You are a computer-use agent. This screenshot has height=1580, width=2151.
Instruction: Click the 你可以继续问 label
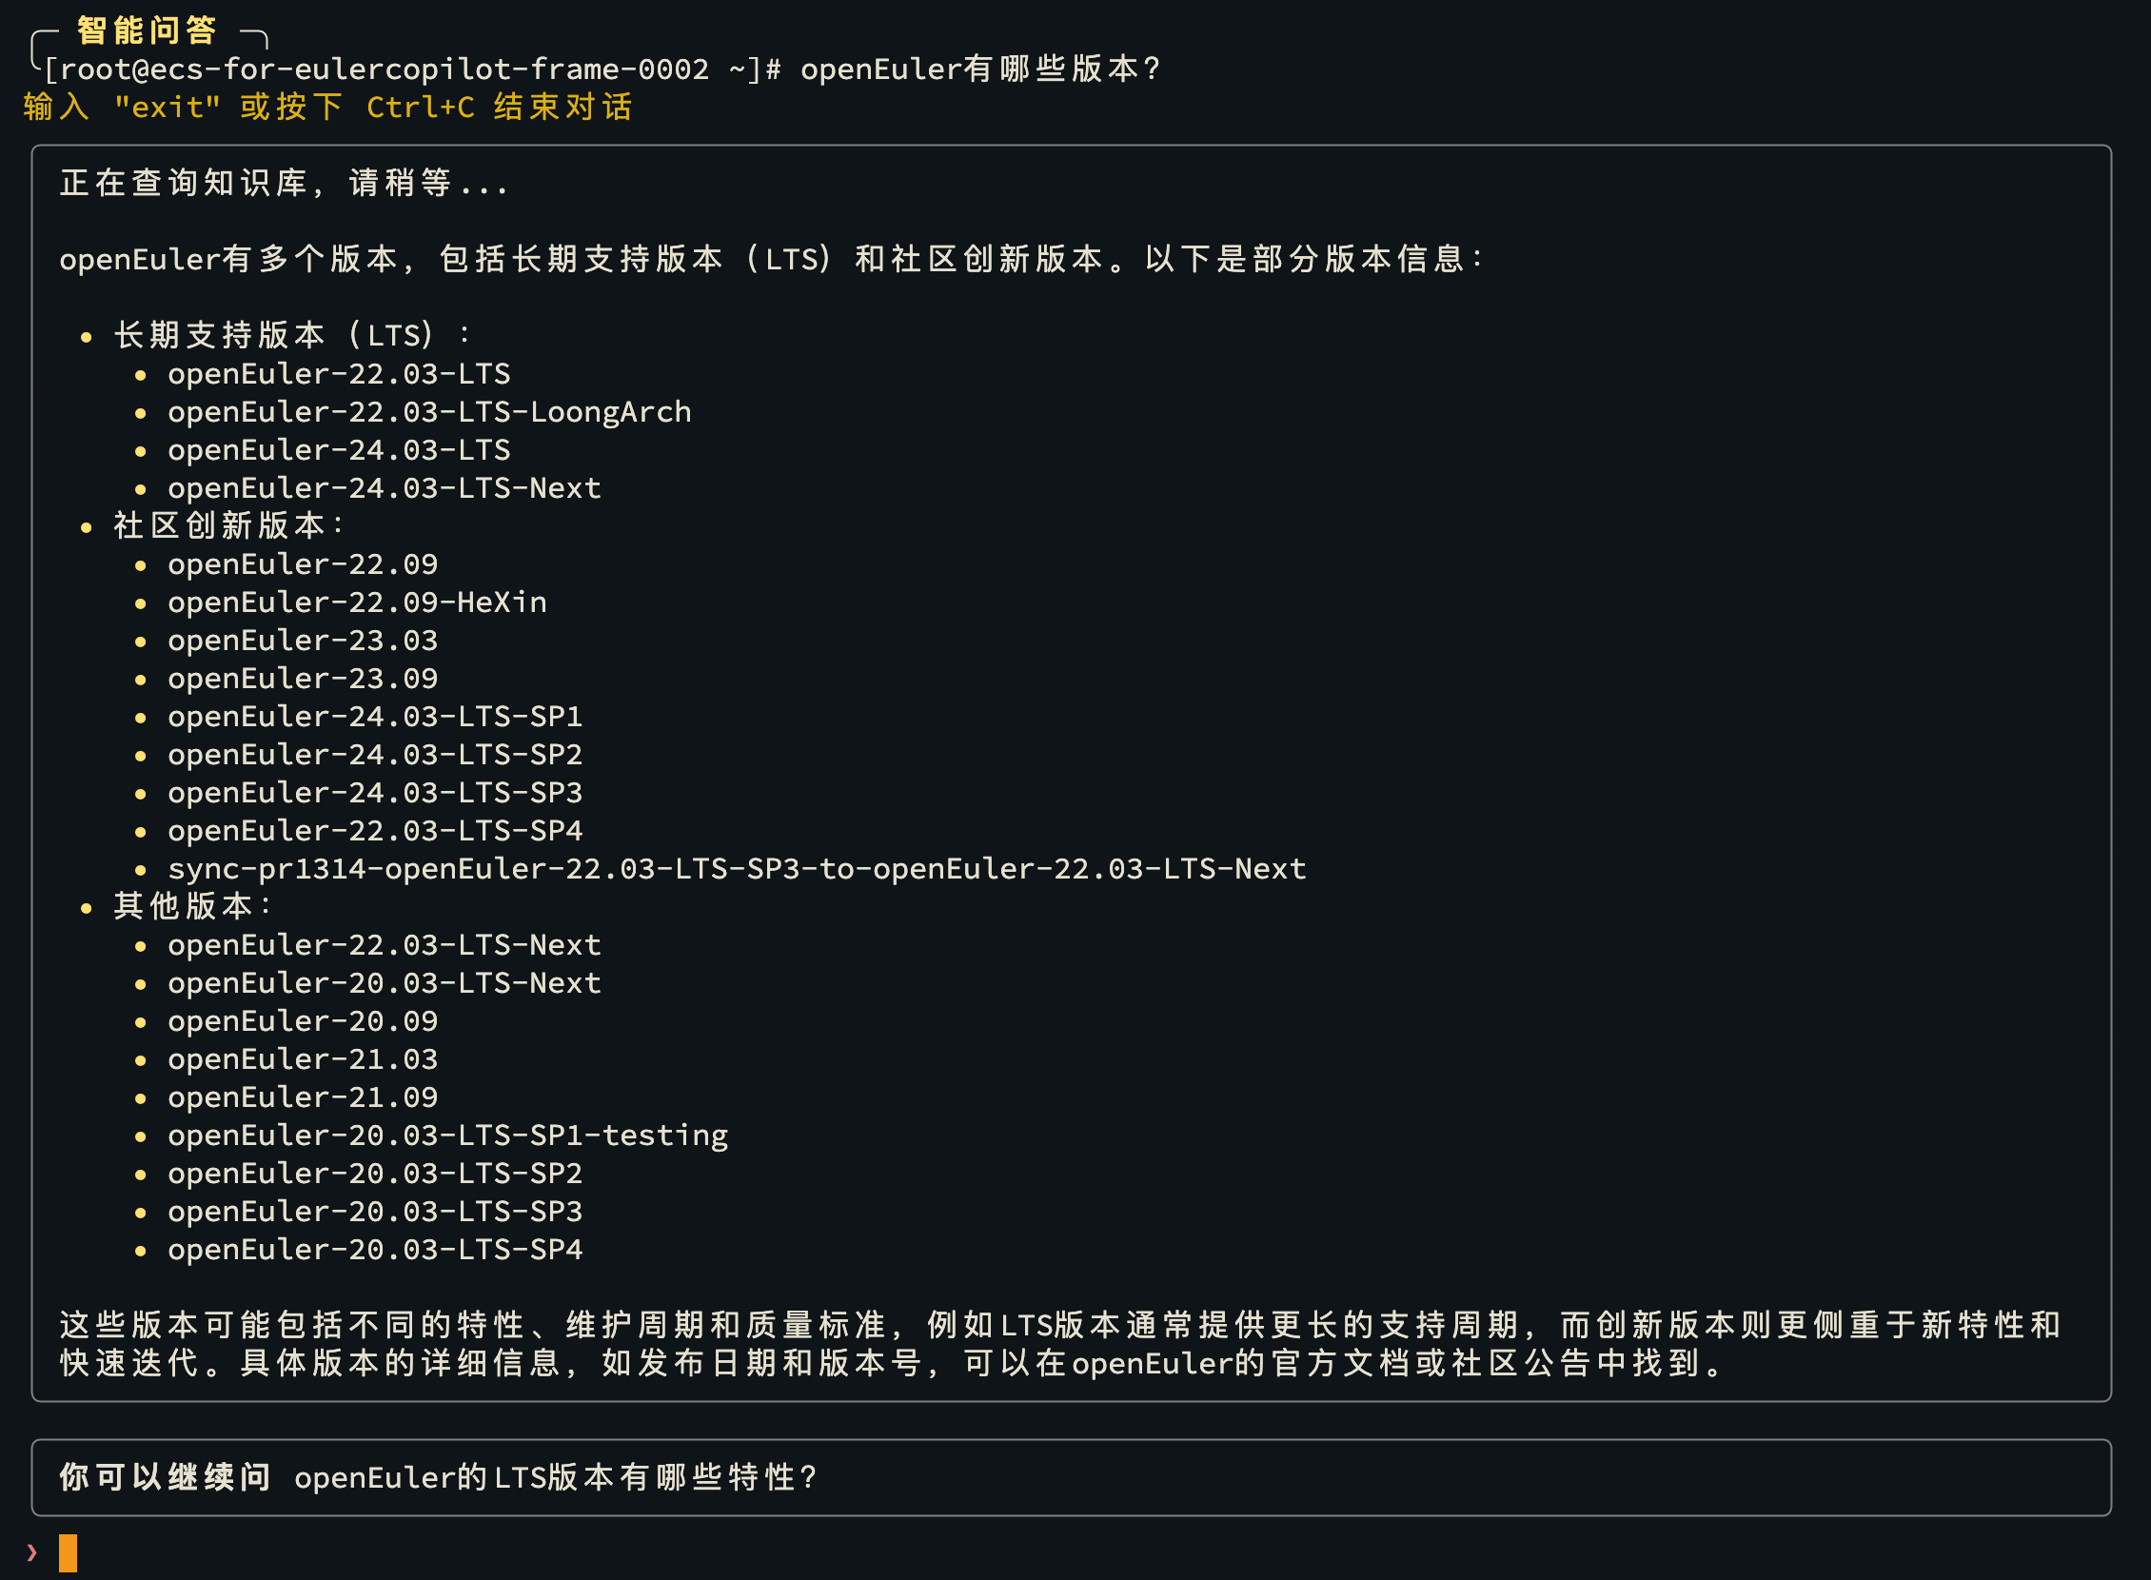[166, 1477]
